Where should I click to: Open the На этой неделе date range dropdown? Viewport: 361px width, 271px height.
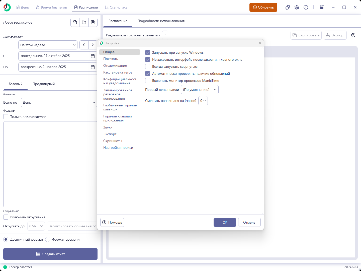coord(48,45)
